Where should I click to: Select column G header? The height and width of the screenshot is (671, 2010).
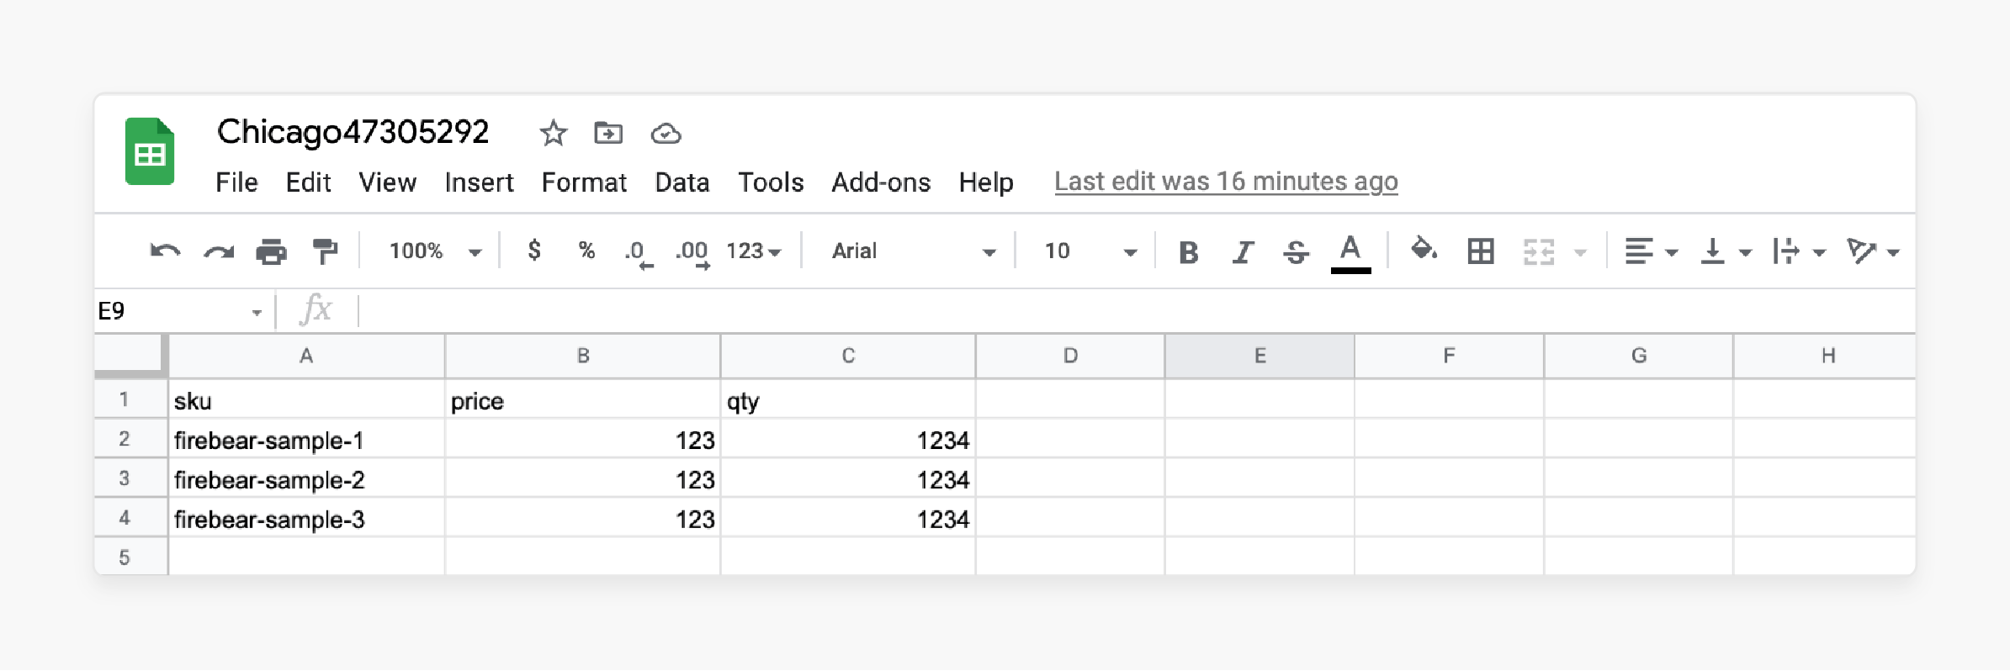click(x=1638, y=356)
